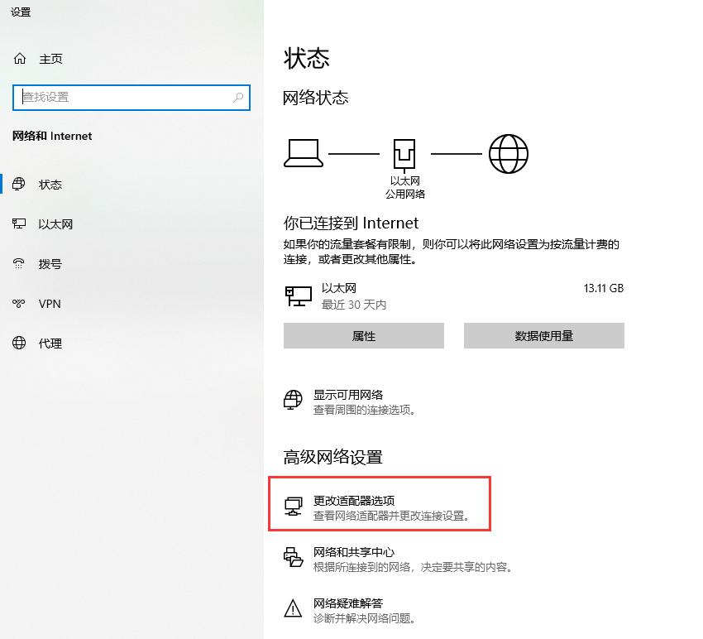This screenshot has width=703, height=639.
Task: Click the 设置 window title
Action: coord(21,12)
